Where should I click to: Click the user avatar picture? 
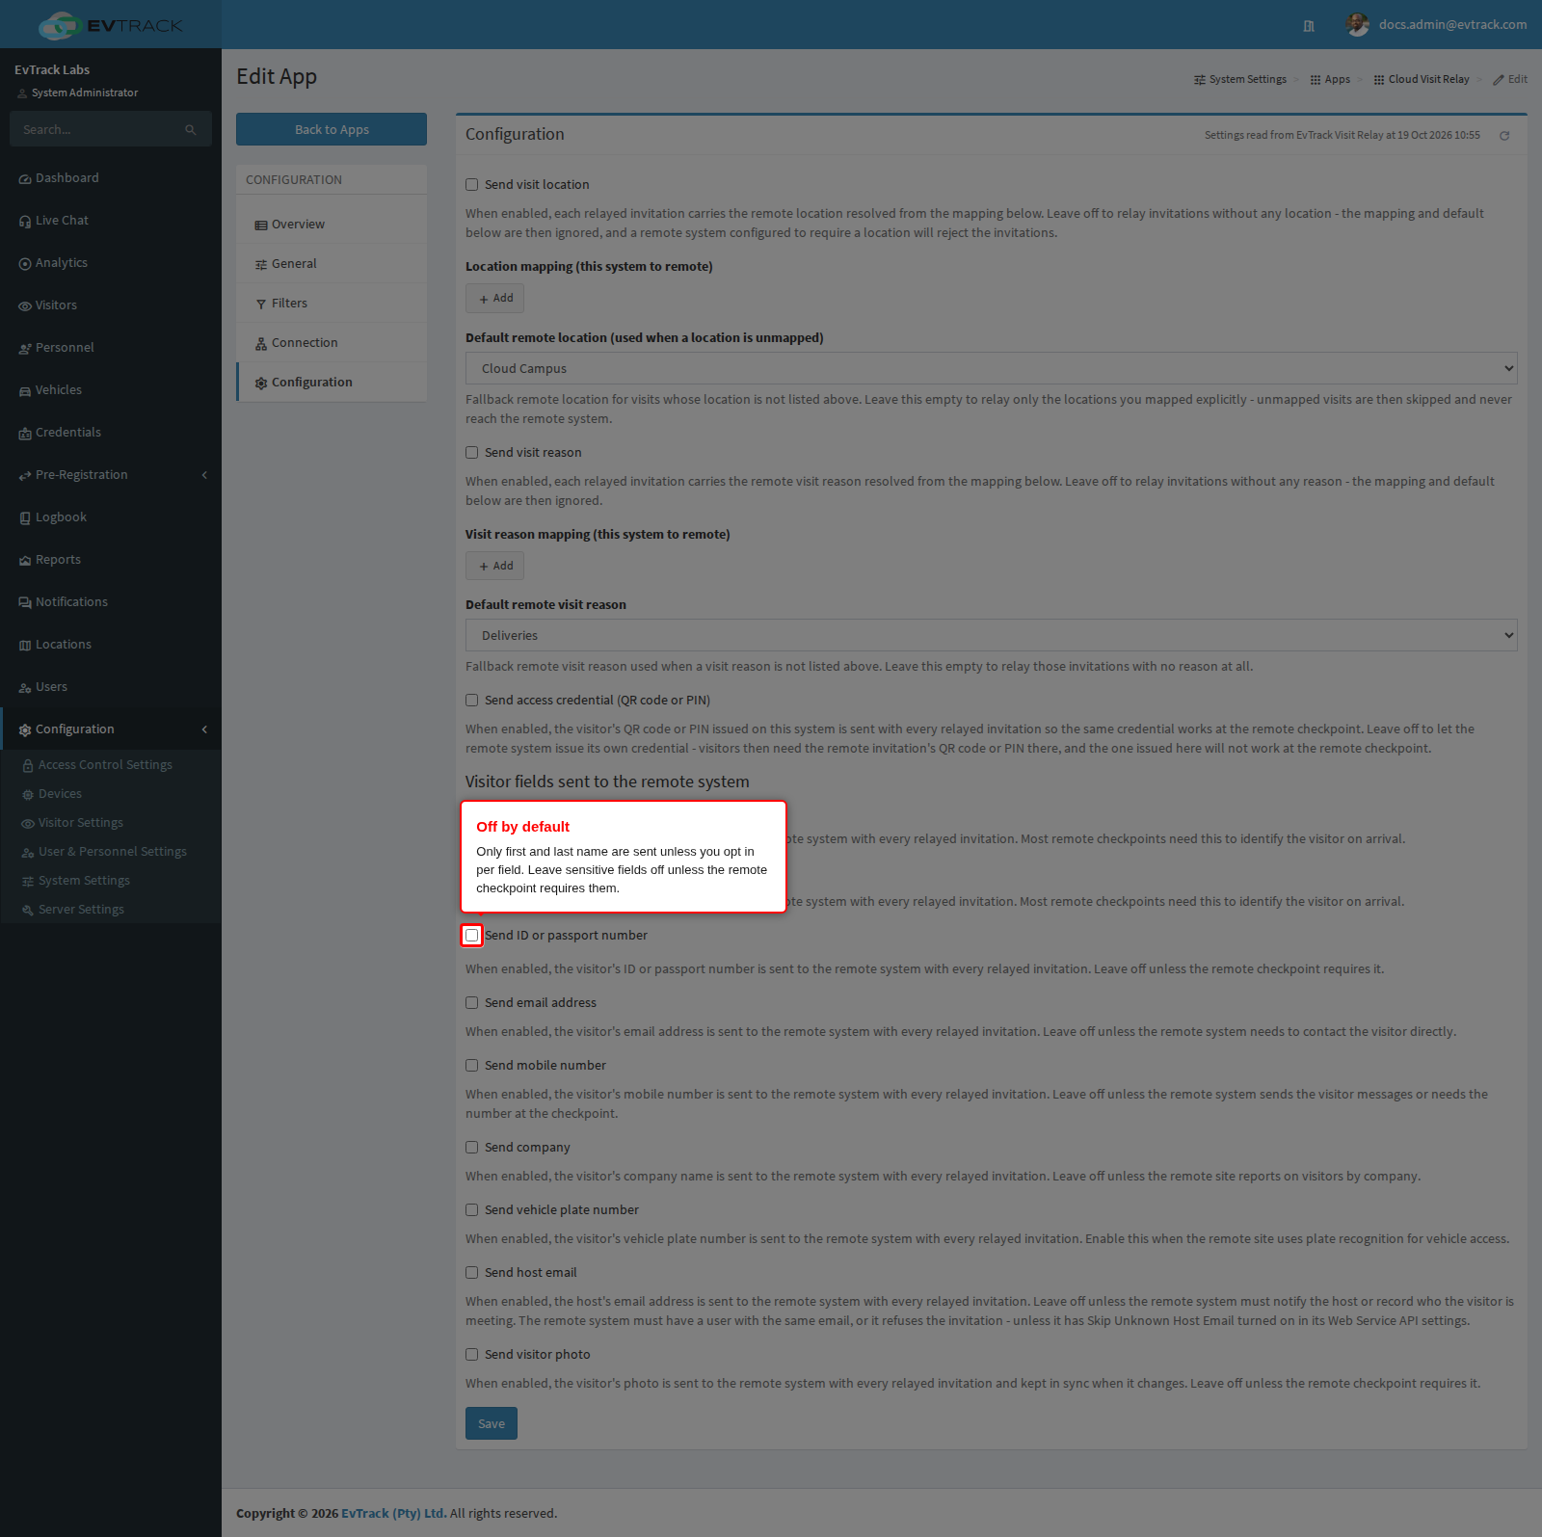1358,25
